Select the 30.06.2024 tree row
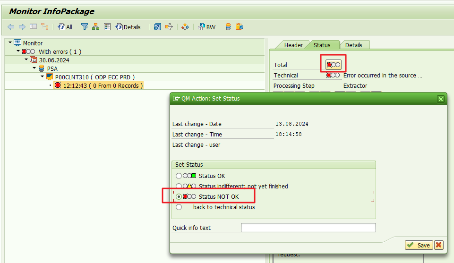This screenshot has height=263, width=454. point(54,60)
